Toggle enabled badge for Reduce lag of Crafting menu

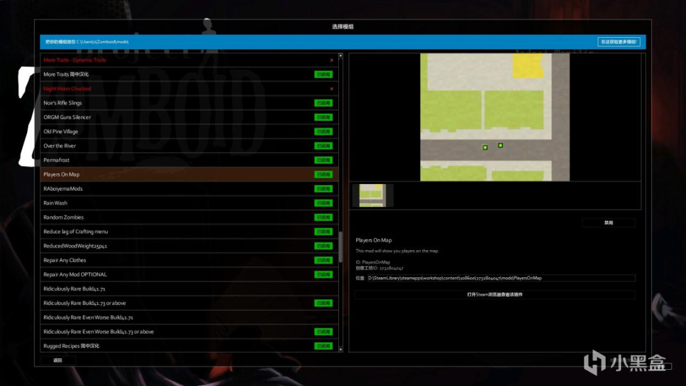(x=323, y=231)
